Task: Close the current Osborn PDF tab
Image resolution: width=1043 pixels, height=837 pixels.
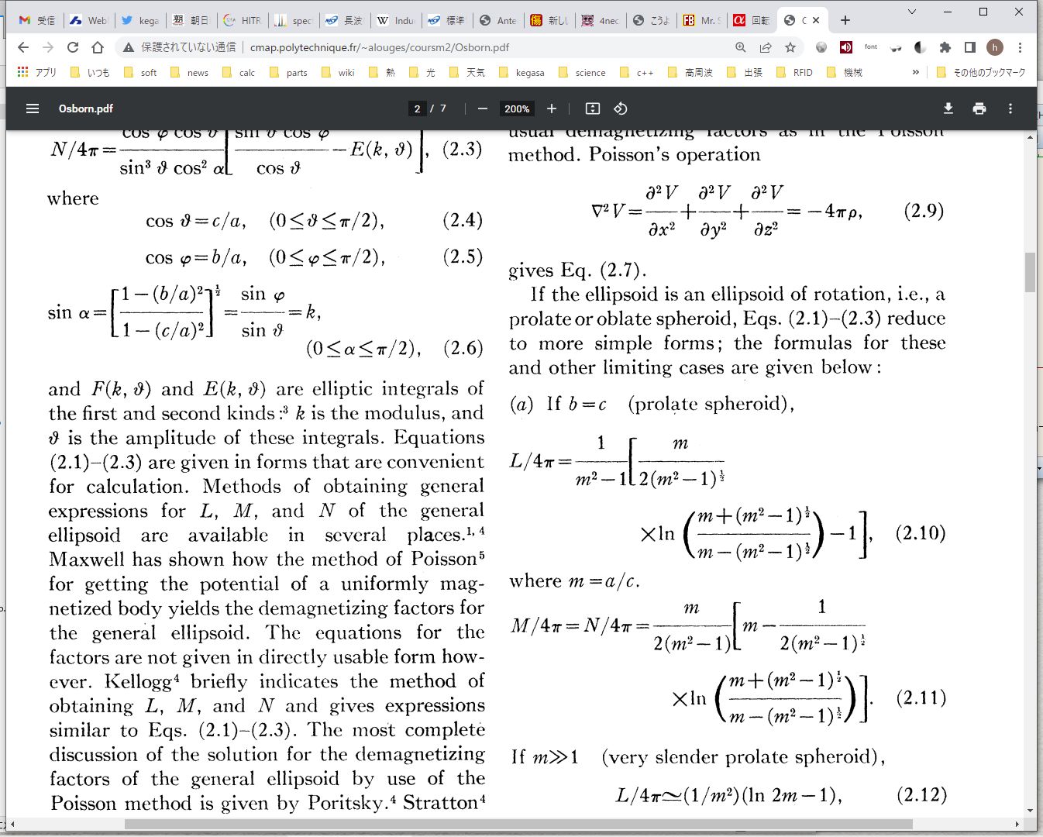Action: click(x=816, y=20)
